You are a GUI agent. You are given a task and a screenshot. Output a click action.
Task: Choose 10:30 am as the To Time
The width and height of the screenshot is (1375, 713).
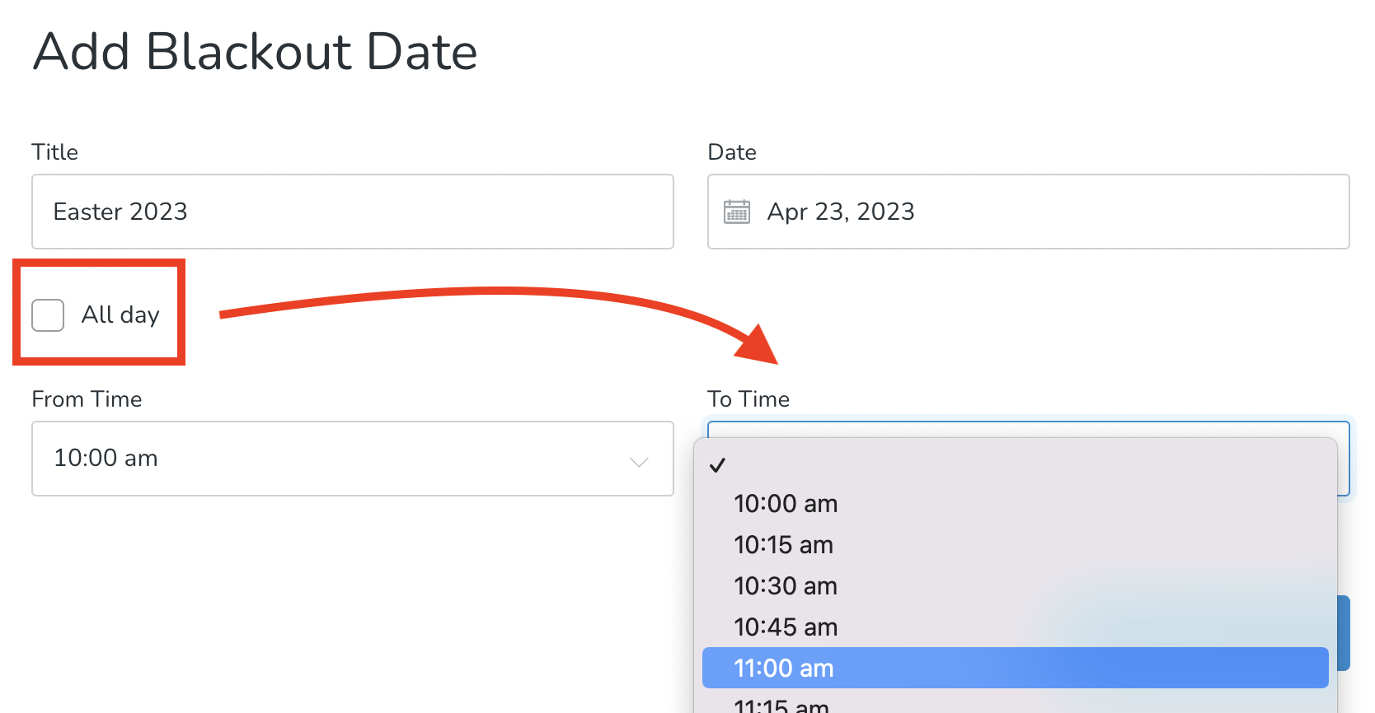(786, 585)
